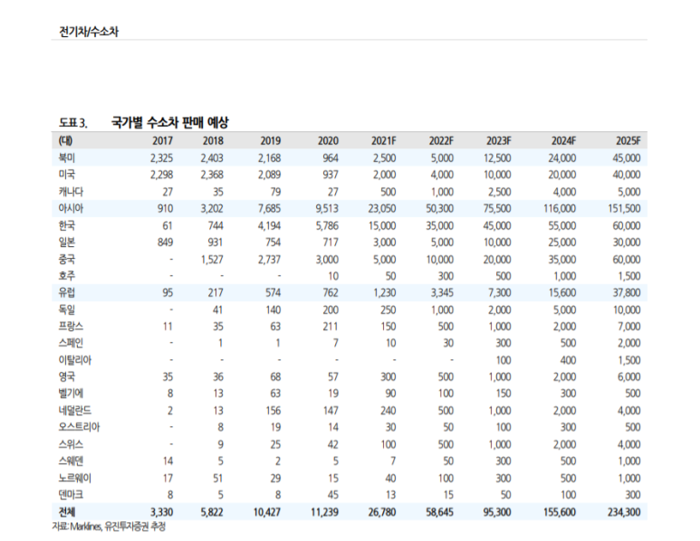Click the 벨기에 row label
Image resolution: width=700 pixels, height=541 pixels.
71,394
